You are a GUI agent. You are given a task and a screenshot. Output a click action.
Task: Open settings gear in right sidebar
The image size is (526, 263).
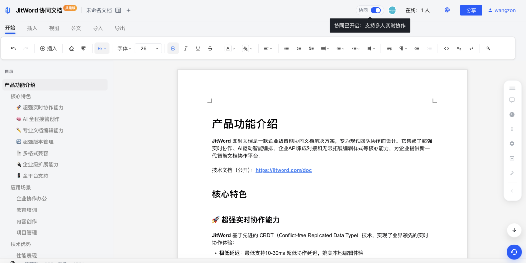pyautogui.click(x=512, y=144)
